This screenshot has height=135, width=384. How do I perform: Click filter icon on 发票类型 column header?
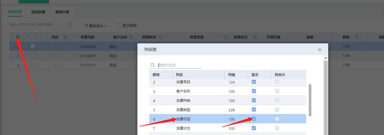tap(226, 37)
